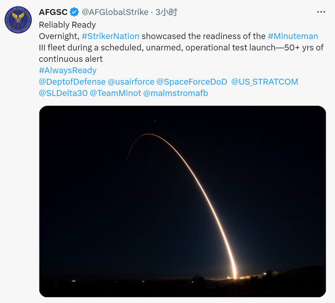Open the AFGSC profile avatar
This screenshot has width=335, height=303.
coord(18,20)
